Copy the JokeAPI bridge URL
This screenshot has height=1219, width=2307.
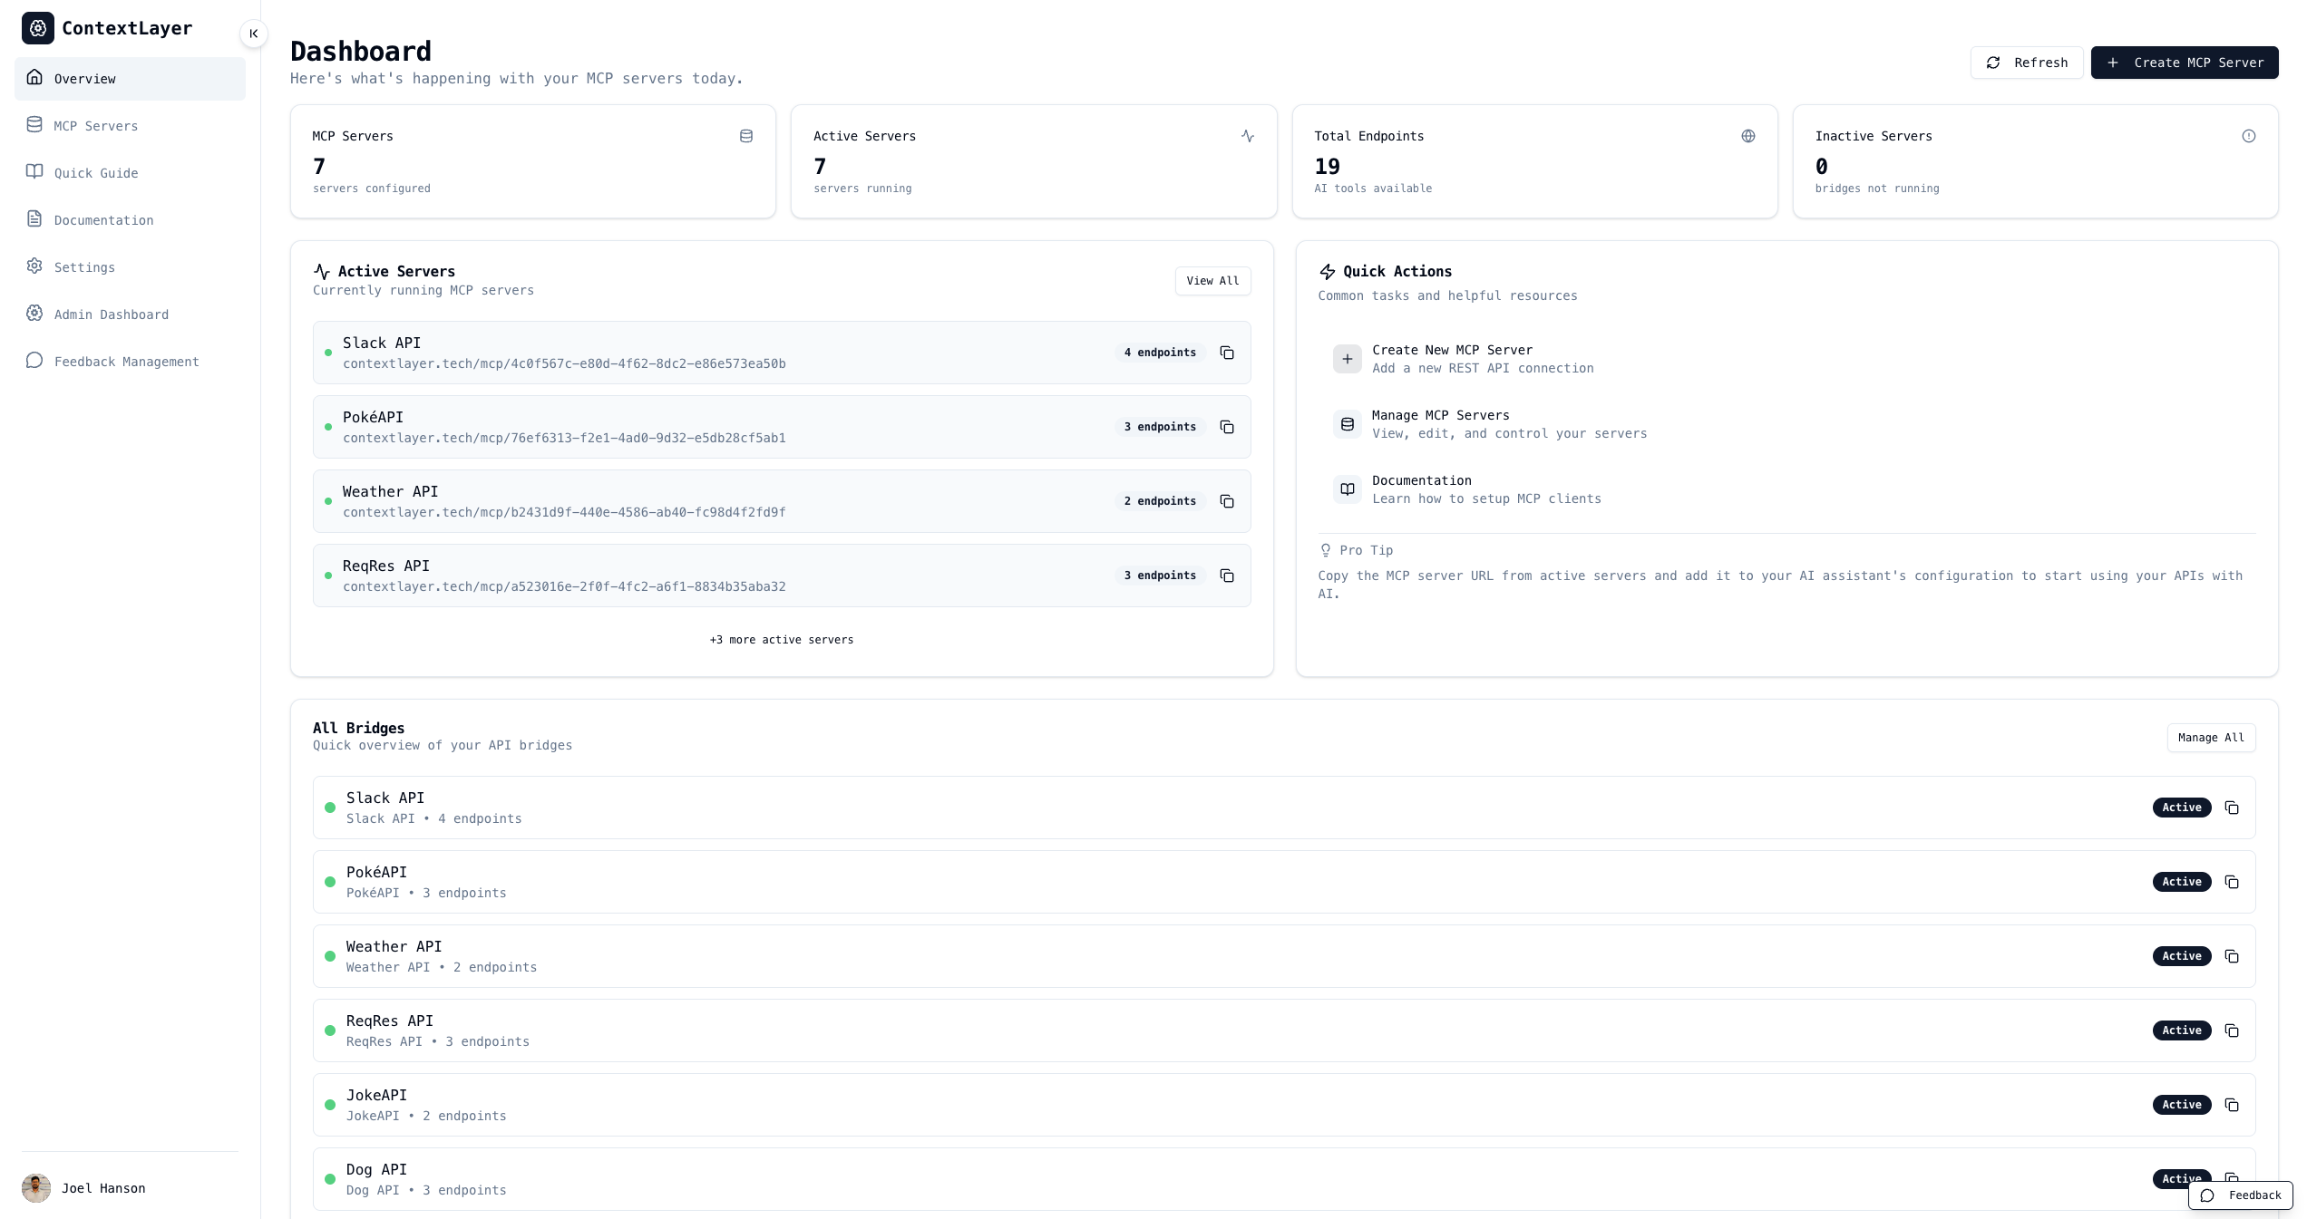pos(2232,1105)
